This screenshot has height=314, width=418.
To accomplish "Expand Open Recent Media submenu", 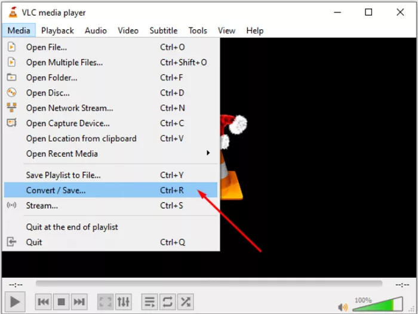I will click(110, 153).
